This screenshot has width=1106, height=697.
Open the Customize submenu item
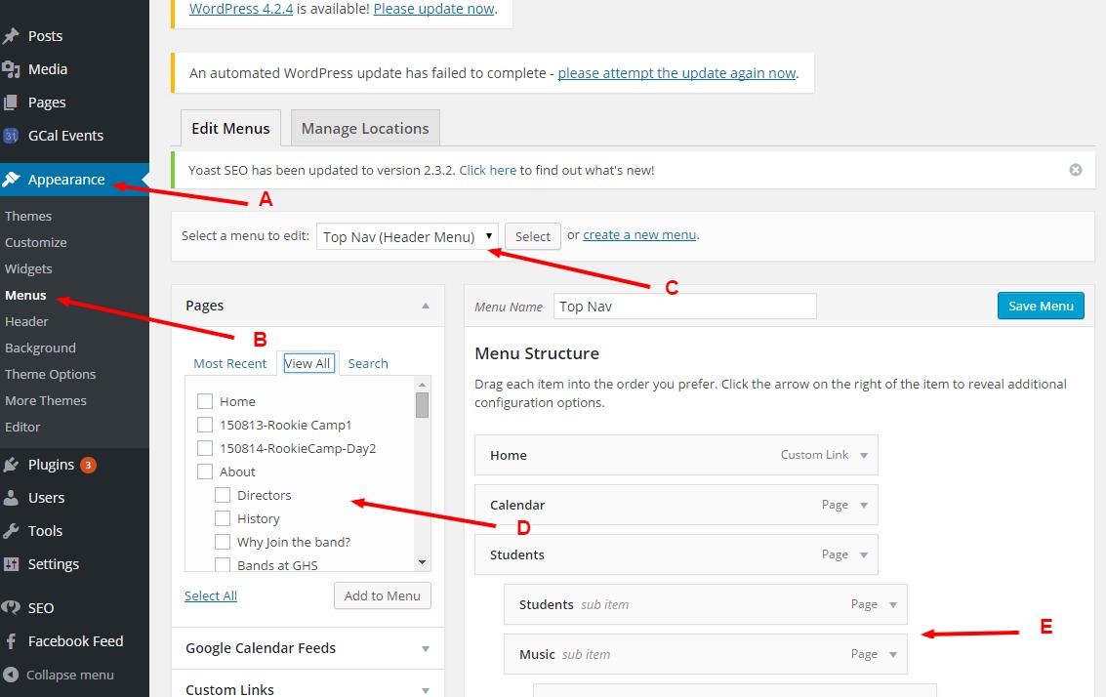click(36, 243)
